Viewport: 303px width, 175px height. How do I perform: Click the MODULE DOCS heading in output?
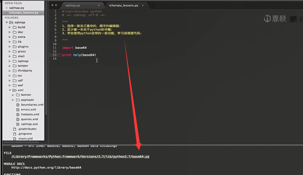14,164
